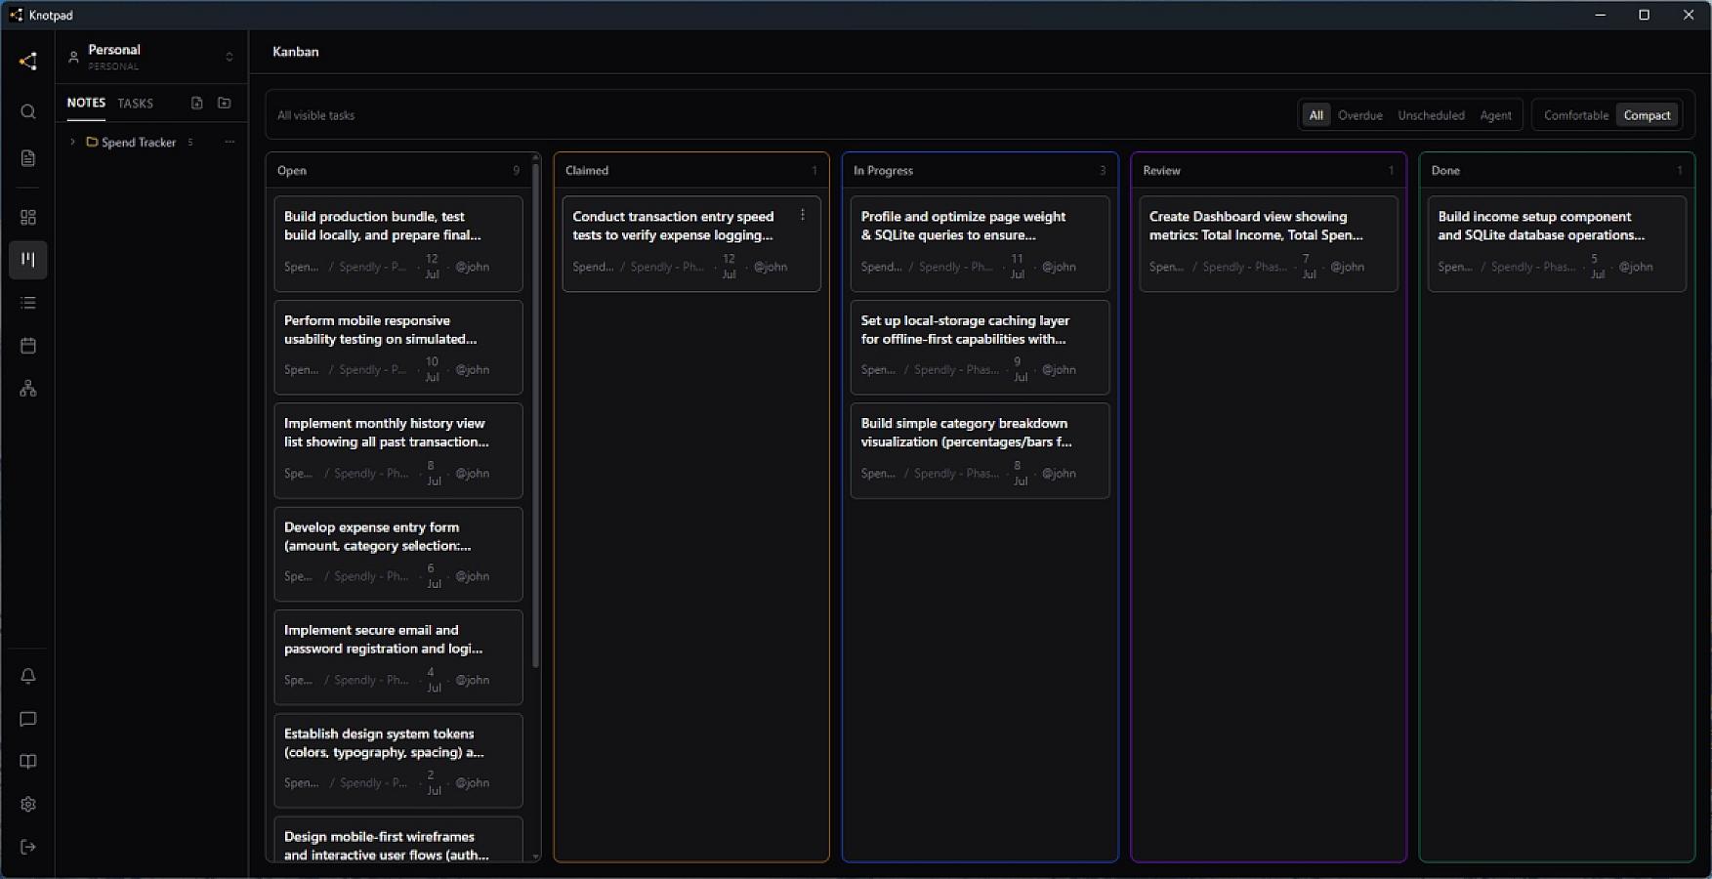The image size is (1712, 879).
Task: Click All visible tasks label
Action: tap(315, 115)
